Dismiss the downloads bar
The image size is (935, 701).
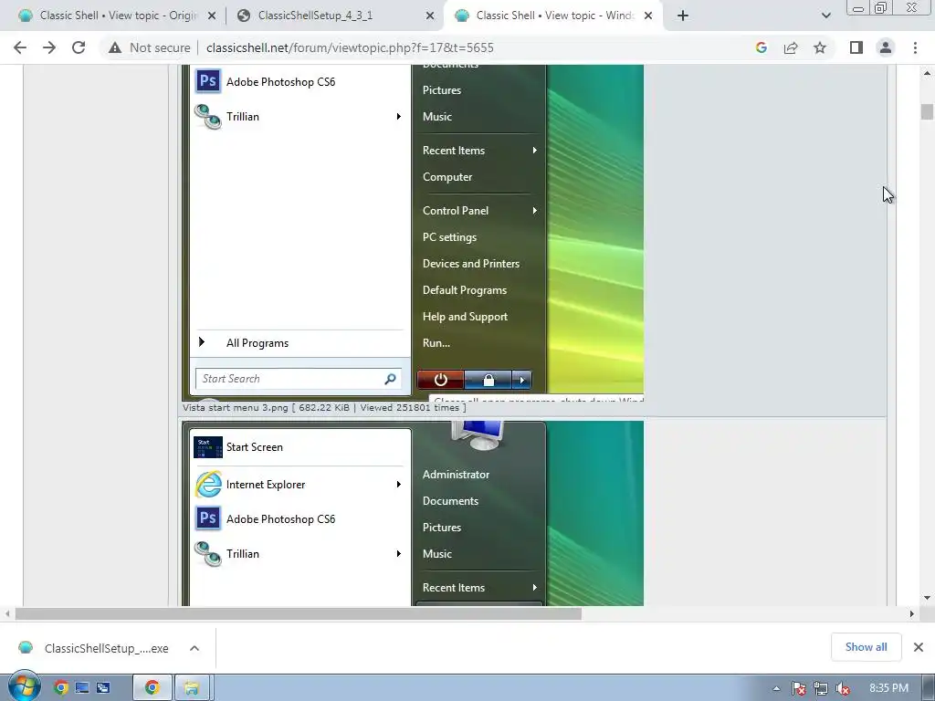pyautogui.click(x=919, y=647)
